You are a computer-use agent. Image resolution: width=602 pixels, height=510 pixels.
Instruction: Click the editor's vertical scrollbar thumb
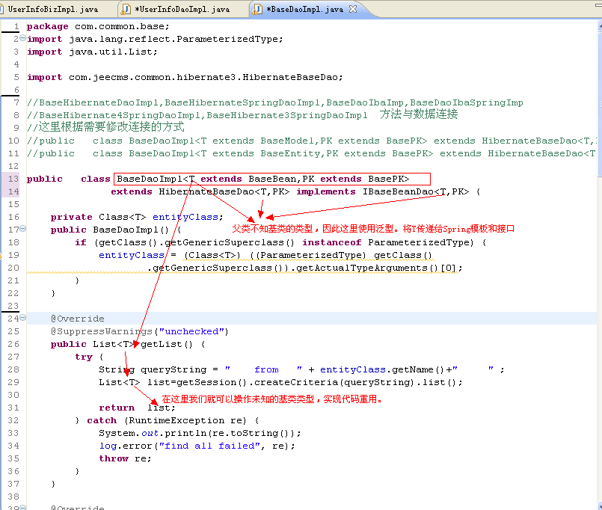[x=600, y=104]
